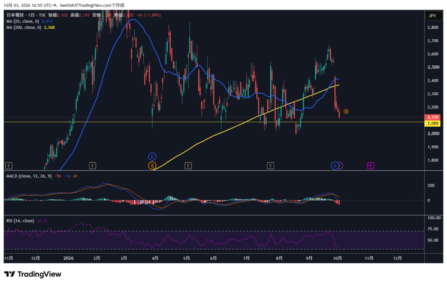Click the purple lightning event marker
Viewport: 447px width, 285px height.
point(340,166)
